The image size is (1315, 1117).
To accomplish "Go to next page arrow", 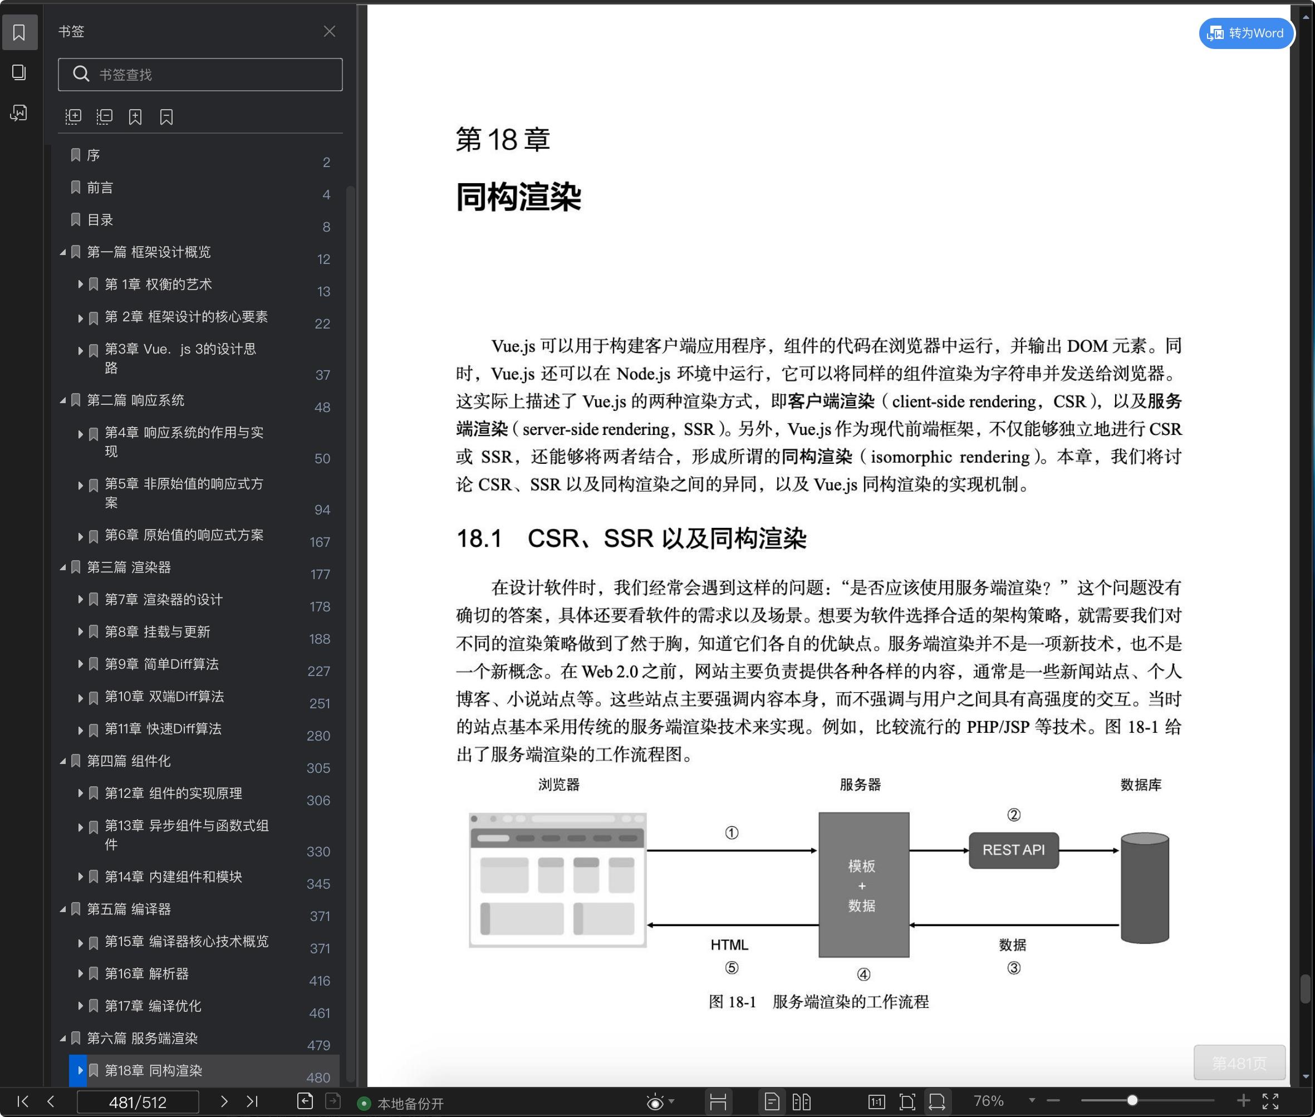I will pos(223,1101).
